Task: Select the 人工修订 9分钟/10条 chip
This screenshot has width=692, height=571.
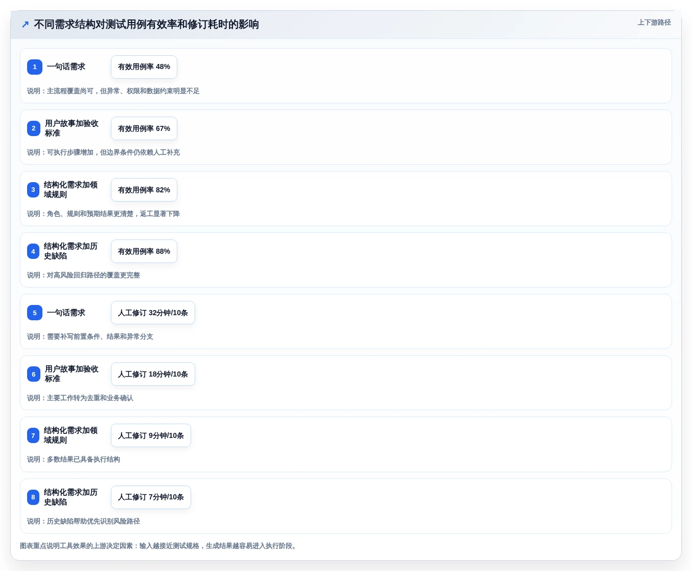Action: tap(151, 435)
